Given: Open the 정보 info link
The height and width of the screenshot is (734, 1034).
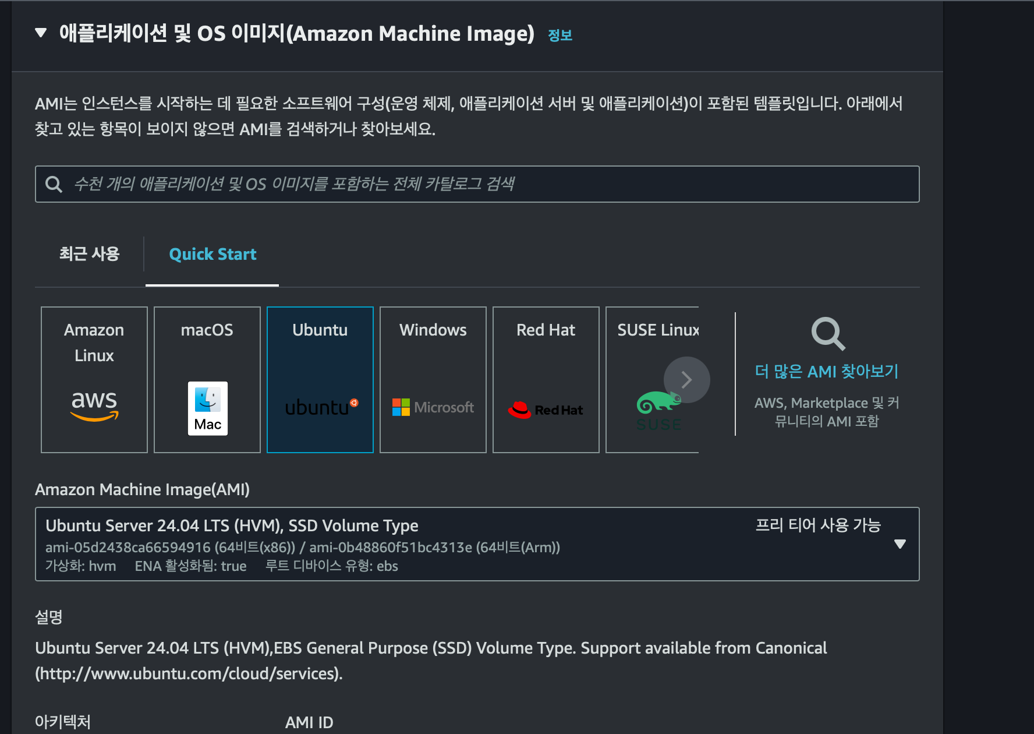Looking at the screenshot, I should 560,36.
